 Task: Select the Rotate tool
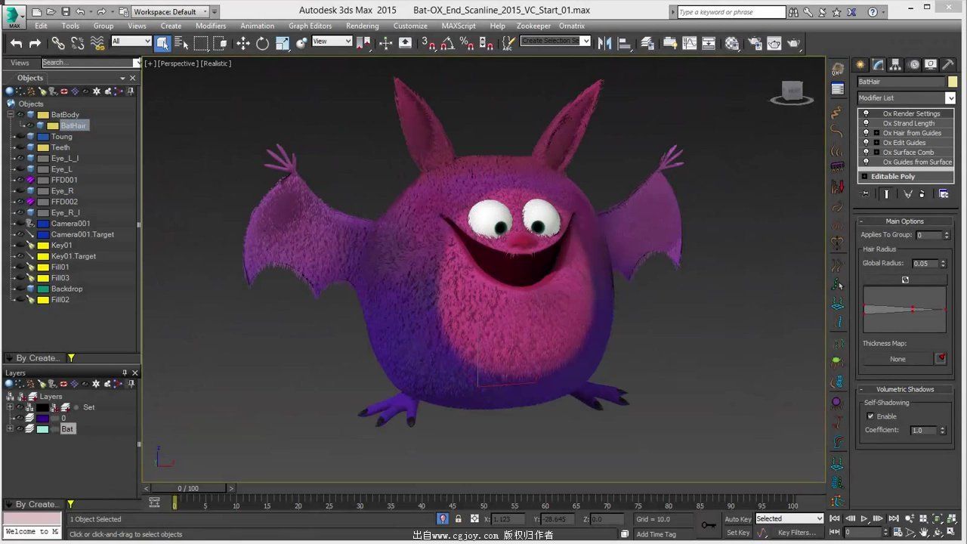tap(262, 43)
